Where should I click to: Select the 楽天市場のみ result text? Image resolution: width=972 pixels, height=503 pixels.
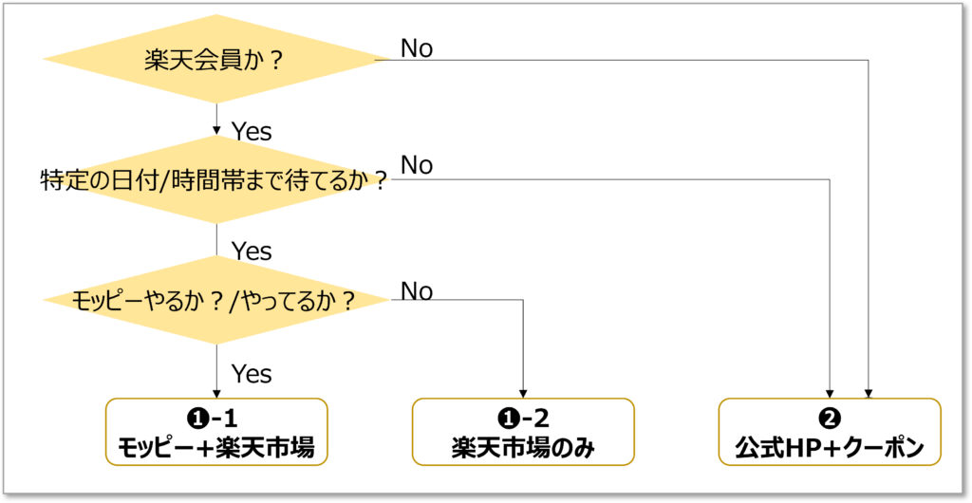pos(523,448)
